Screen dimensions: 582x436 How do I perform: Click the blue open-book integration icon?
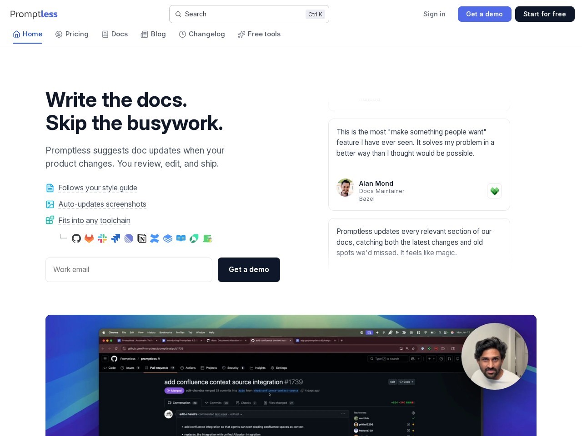181,238
